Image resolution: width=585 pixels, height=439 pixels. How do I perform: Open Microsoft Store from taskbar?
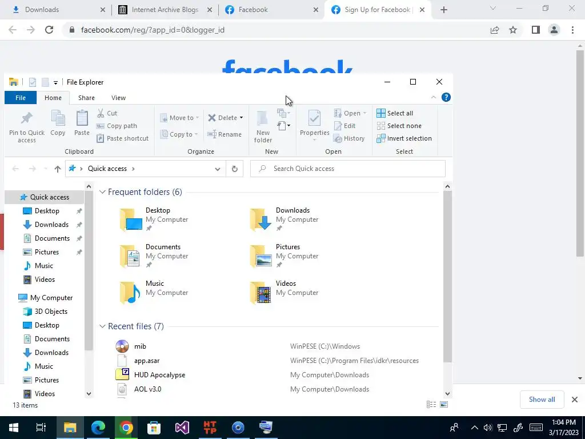[154, 428]
